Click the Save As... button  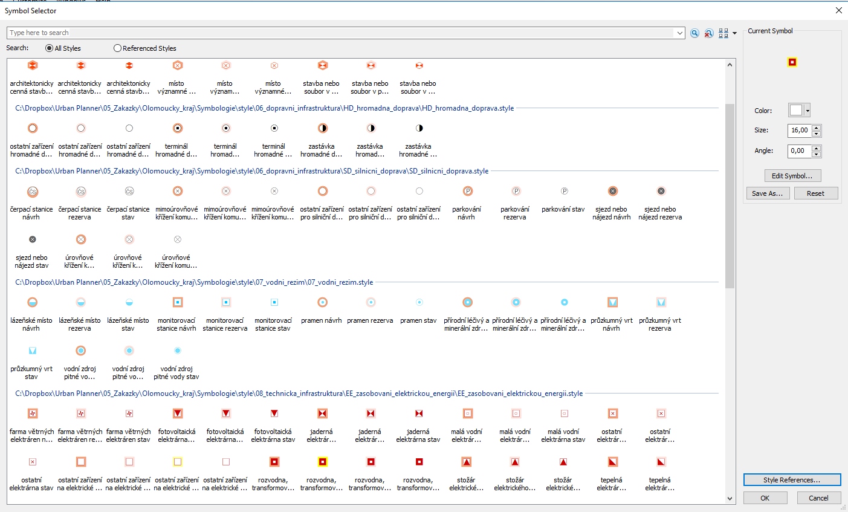767,193
